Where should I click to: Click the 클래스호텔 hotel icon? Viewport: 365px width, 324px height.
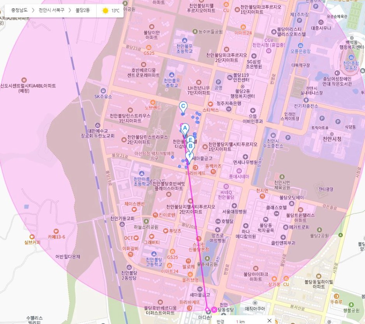[x=276, y=213]
